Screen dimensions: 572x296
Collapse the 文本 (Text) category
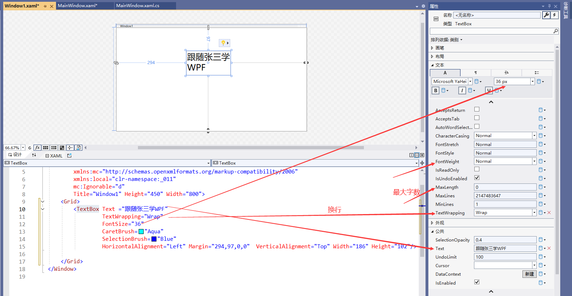pos(432,65)
